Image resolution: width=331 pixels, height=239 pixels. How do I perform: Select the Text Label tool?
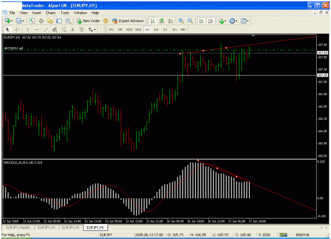[82, 30]
